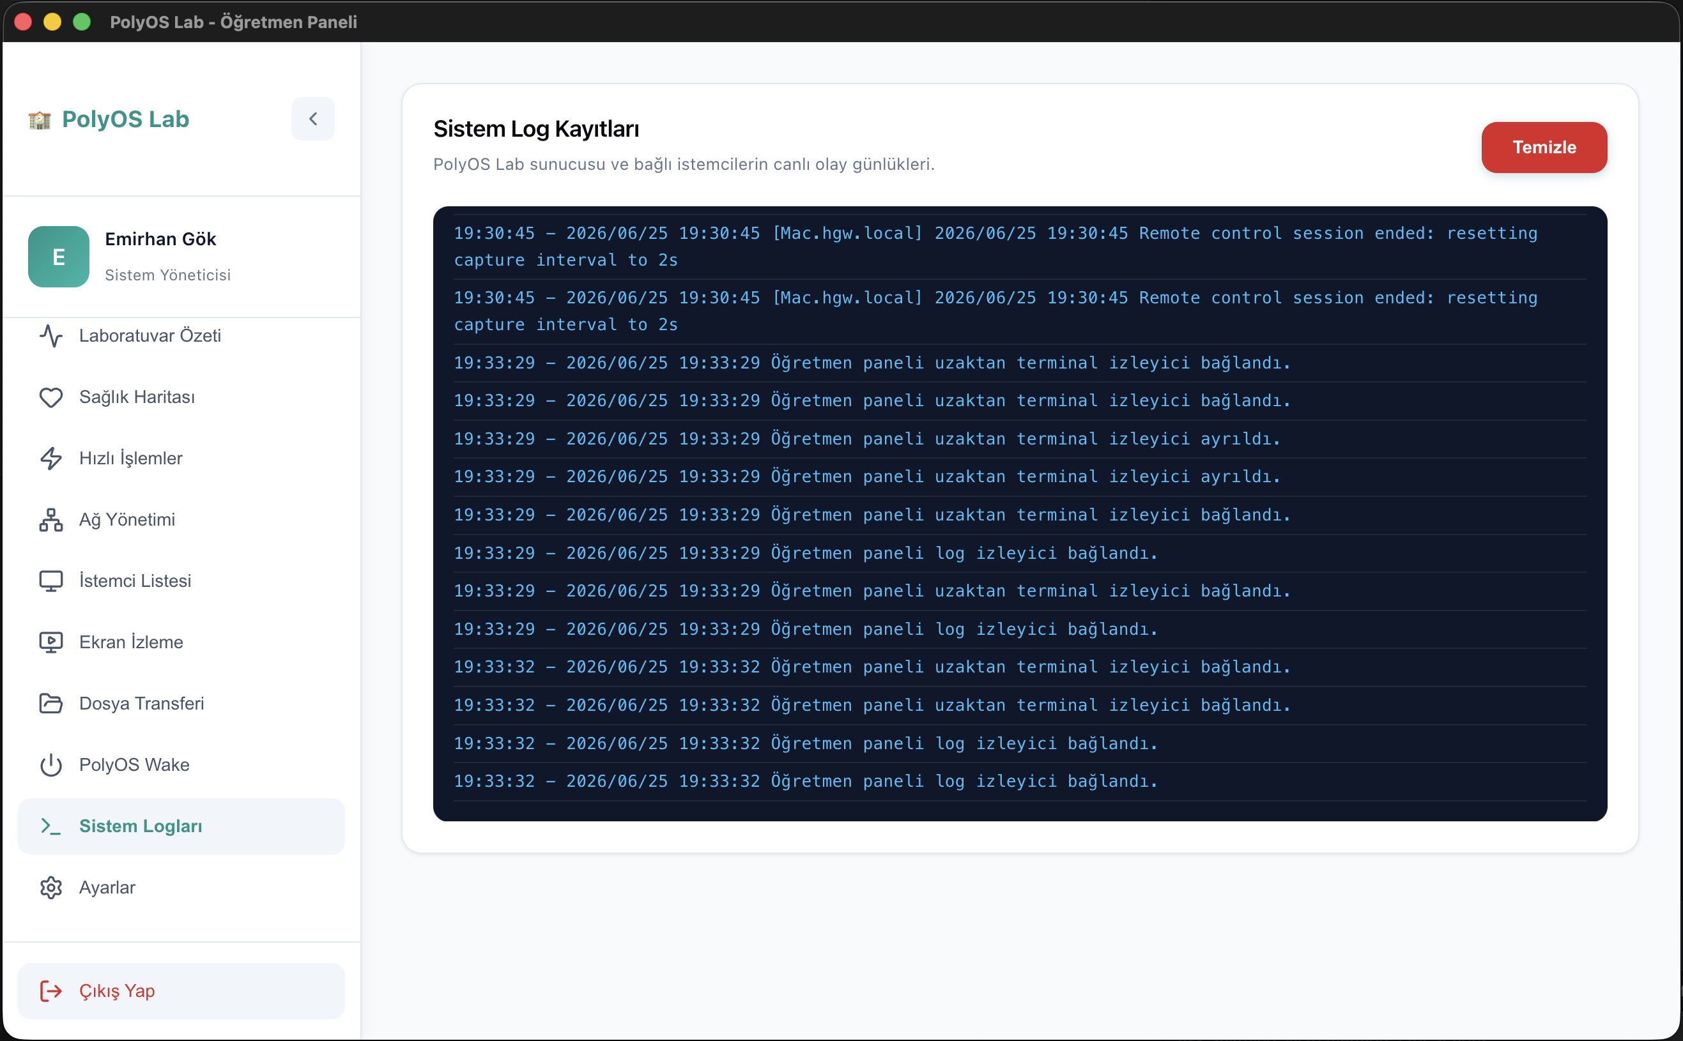Image resolution: width=1683 pixels, height=1041 pixels.
Task: Click the PolyOS Wake power icon
Action: point(51,765)
